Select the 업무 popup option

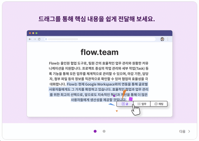(142, 104)
